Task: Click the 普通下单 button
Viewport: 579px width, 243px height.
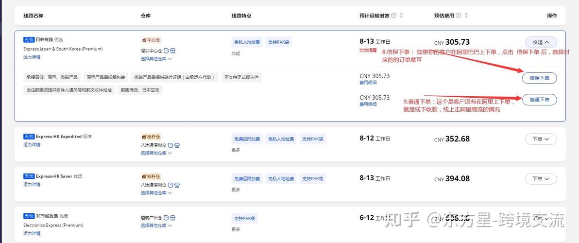Action: tap(539, 100)
